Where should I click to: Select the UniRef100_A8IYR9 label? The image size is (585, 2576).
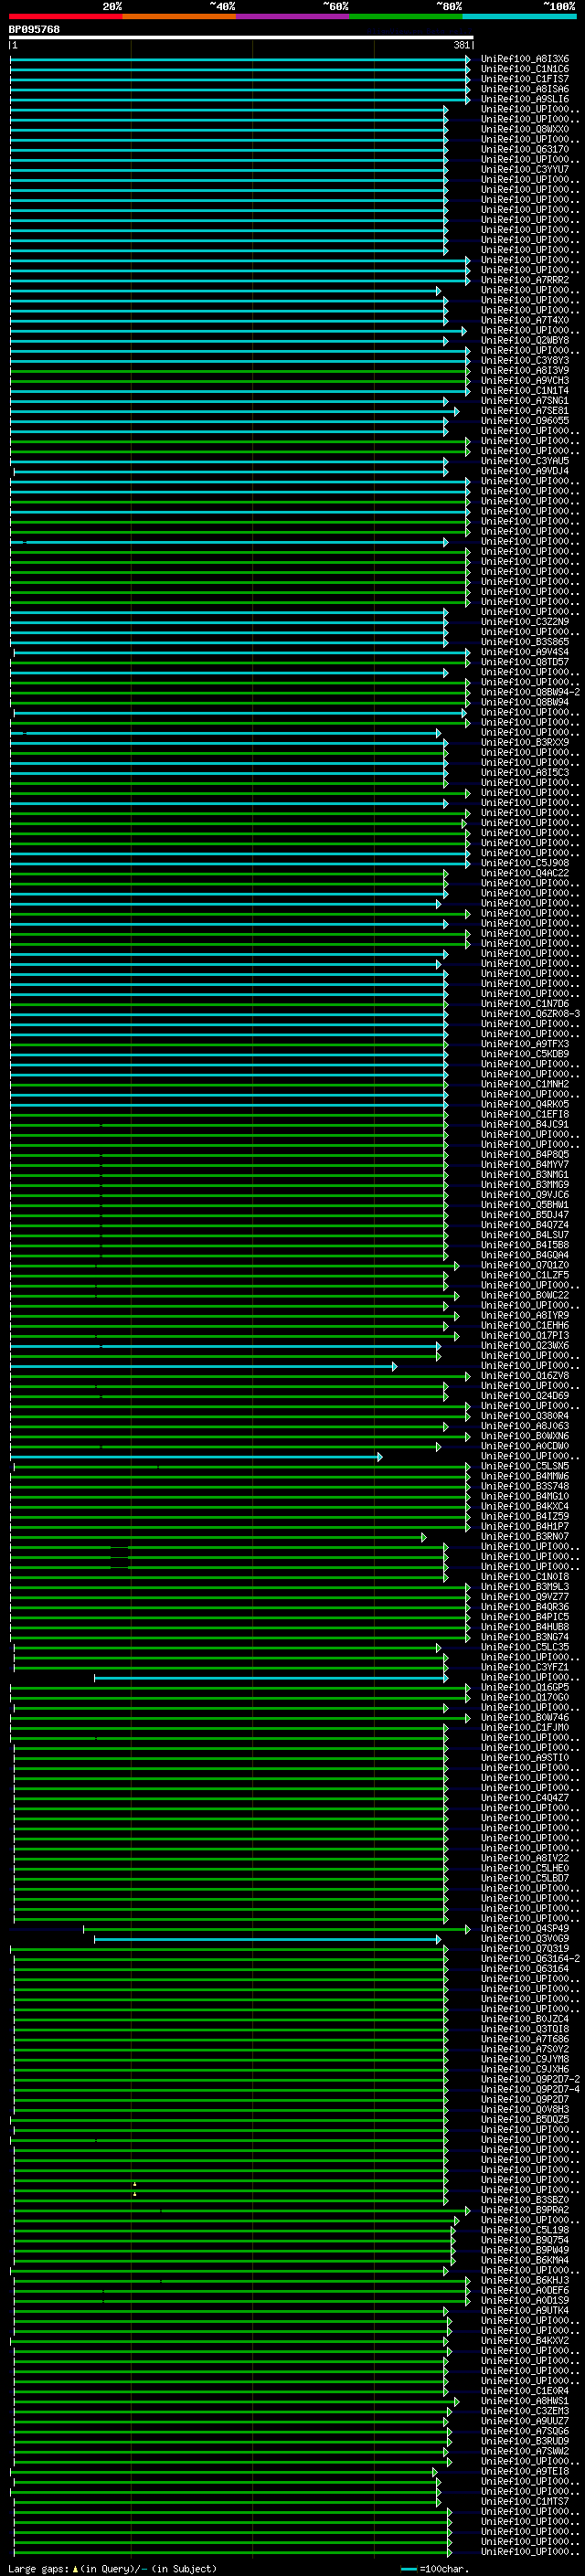[x=525, y=1315]
